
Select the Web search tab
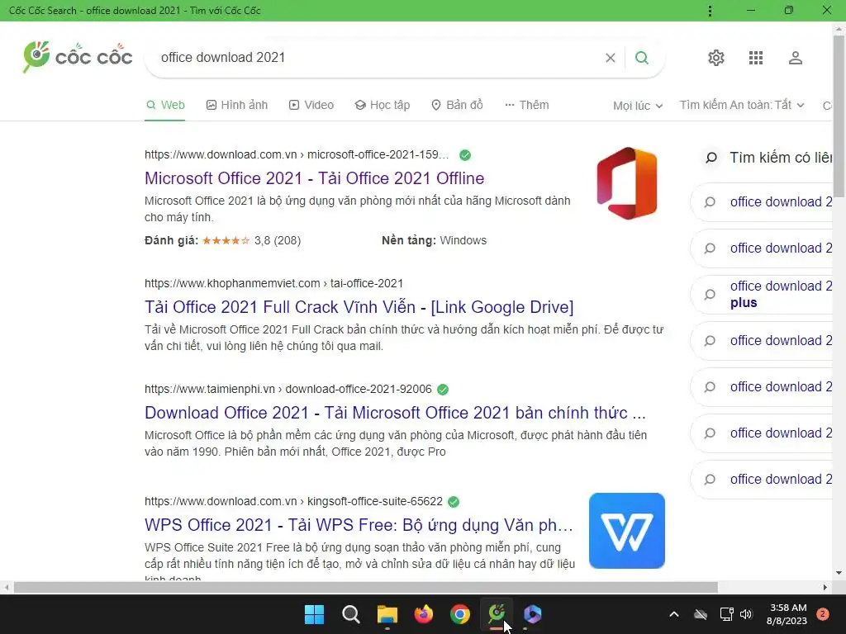point(165,105)
